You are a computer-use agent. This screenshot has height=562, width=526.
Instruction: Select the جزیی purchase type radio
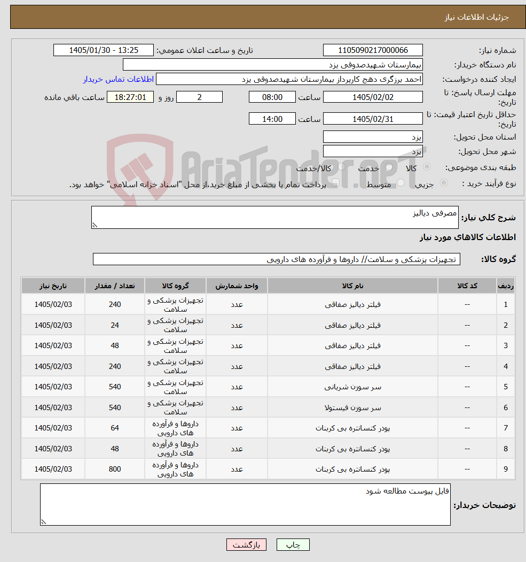click(x=444, y=183)
